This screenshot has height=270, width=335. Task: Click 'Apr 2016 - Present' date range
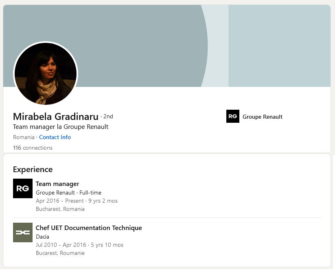click(x=60, y=201)
